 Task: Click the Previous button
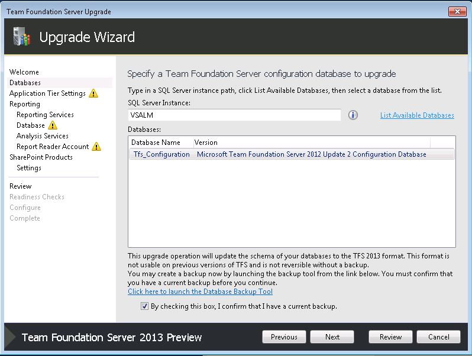[x=284, y=336]
